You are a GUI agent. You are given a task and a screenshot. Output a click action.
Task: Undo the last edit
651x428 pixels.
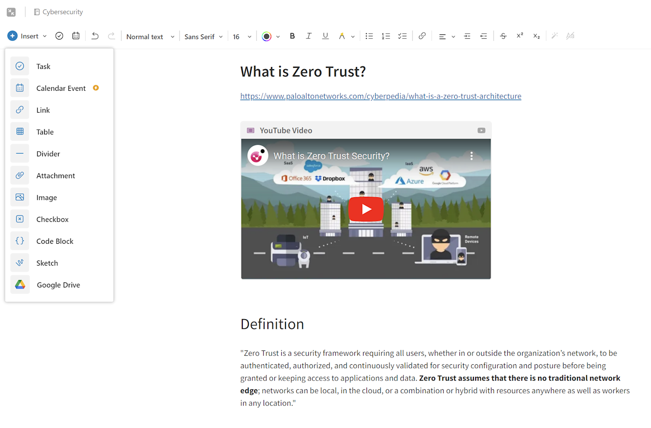point(95,36)
